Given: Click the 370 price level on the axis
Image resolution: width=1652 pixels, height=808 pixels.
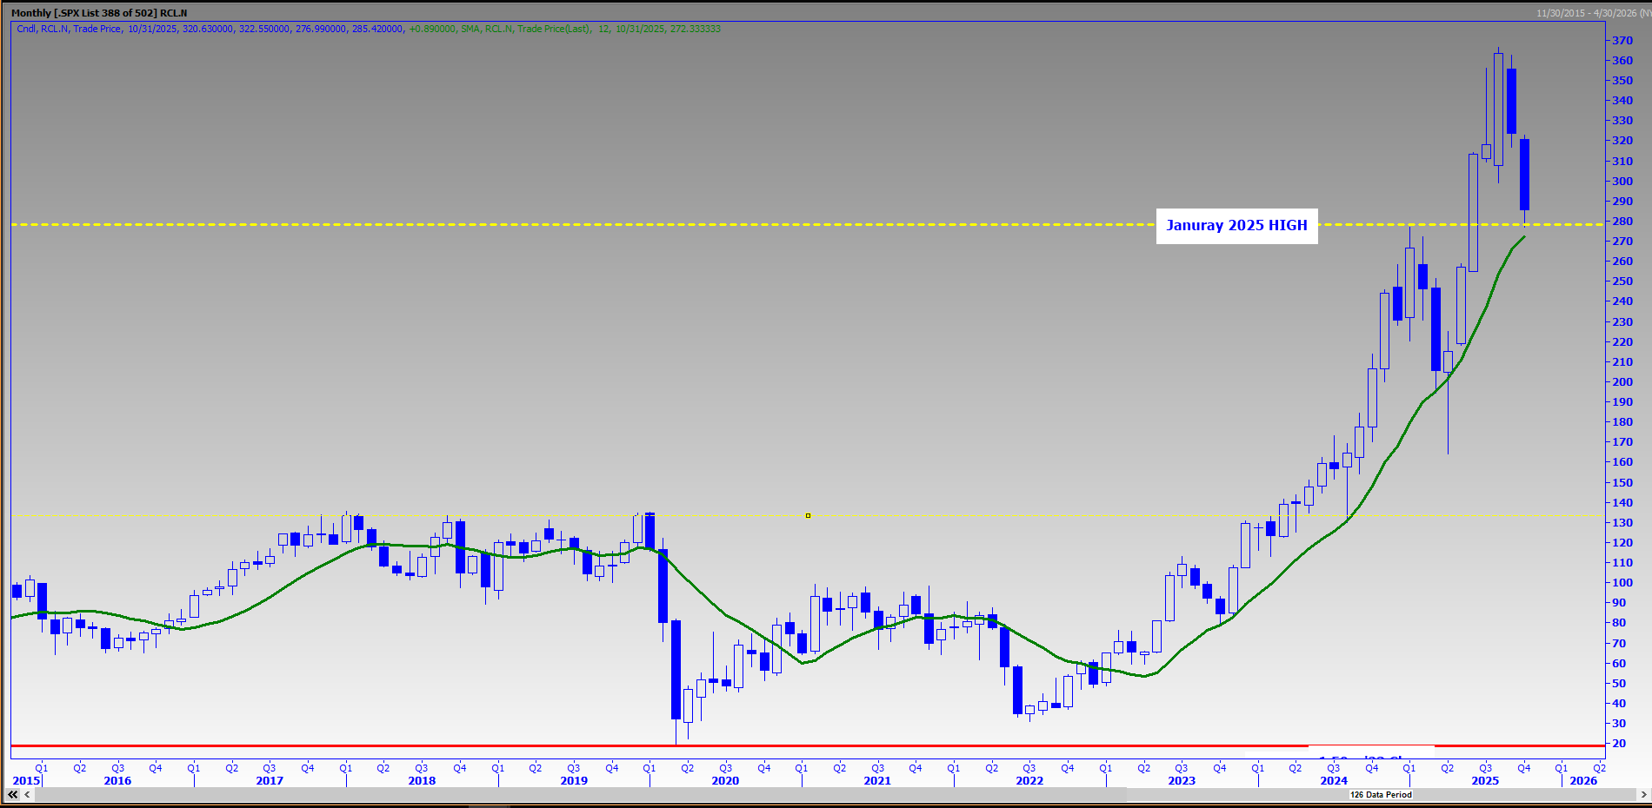Looking at the screenshot, I should pyautogui.click(x=1622, y=41).
